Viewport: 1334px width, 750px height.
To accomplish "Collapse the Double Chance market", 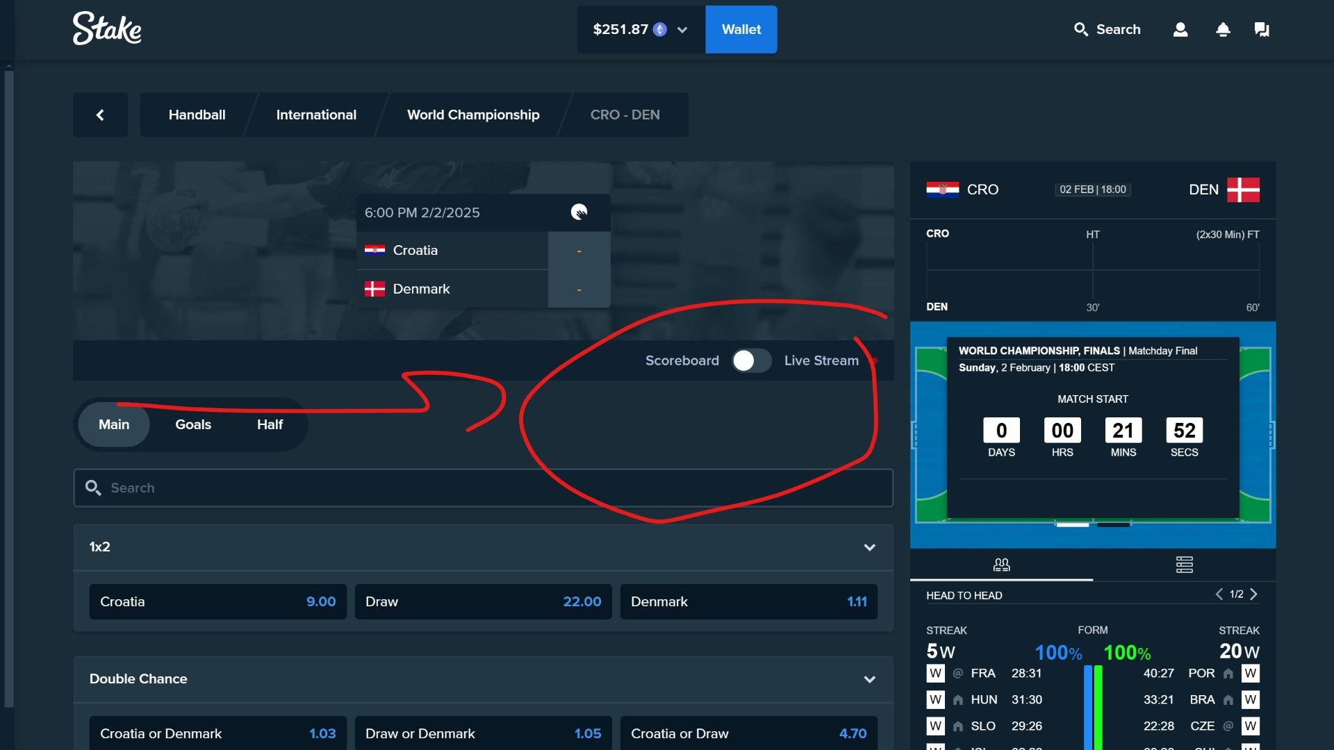I will [869, 679].
